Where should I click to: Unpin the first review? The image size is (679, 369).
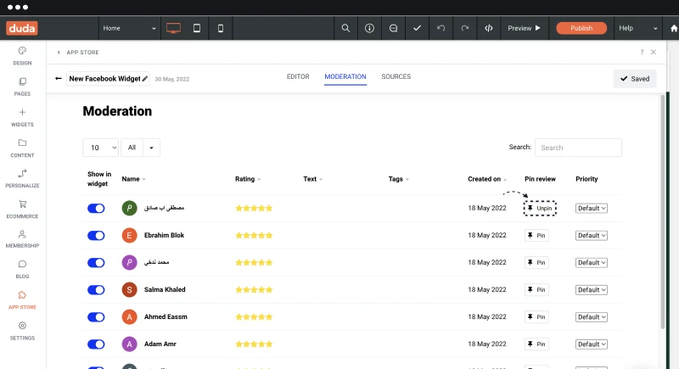pyautogui.click(x=540, y=209)
